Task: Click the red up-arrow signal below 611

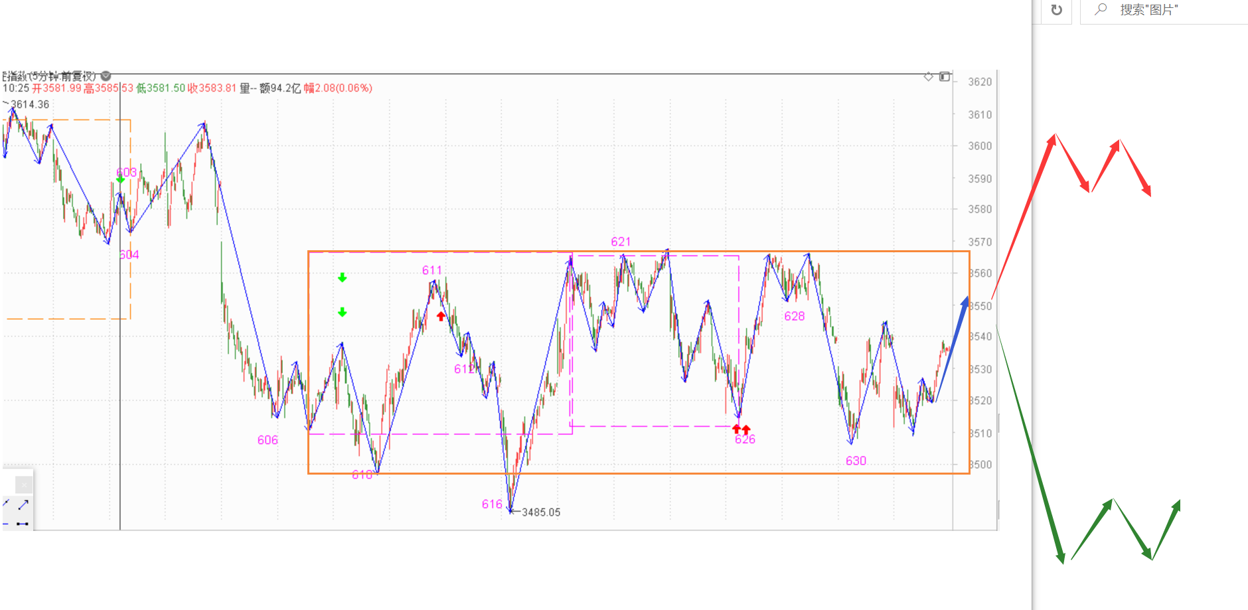Action: point(441,317)
